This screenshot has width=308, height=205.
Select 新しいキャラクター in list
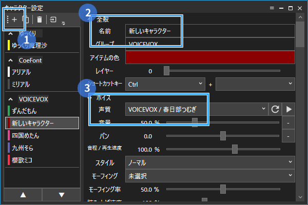point(42,123)
